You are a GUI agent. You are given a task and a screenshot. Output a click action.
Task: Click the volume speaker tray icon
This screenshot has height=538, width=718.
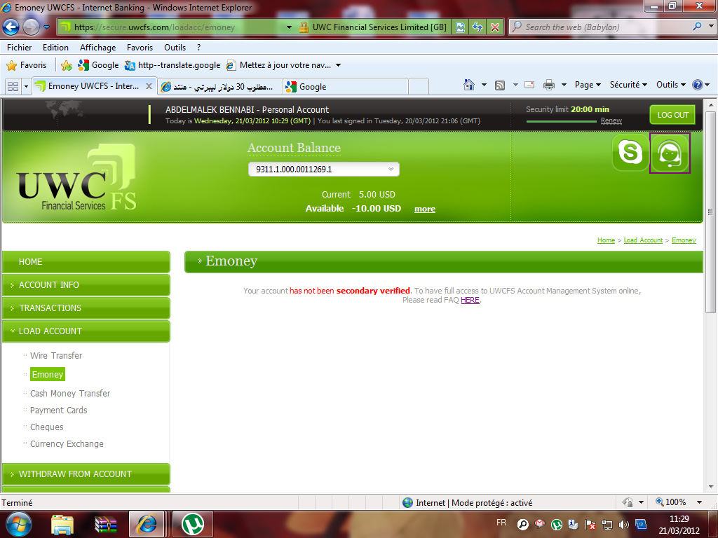[x=623, y=524]
